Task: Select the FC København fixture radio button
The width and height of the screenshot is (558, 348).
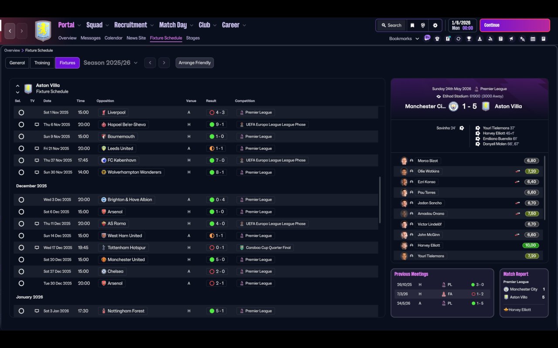Action: [21, 161]
